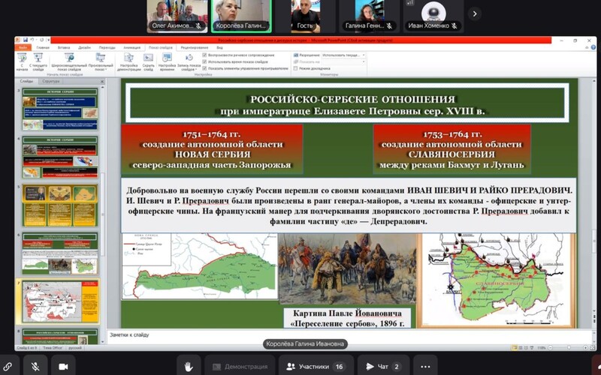
Task: Click the 'Славяносербия' red text box
Action: [x=452, y=149]
